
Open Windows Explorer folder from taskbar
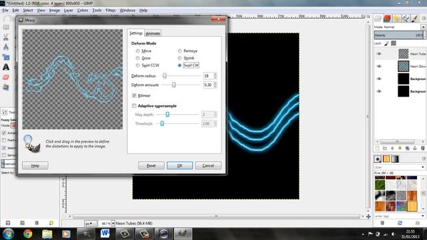tap(47, 234)
